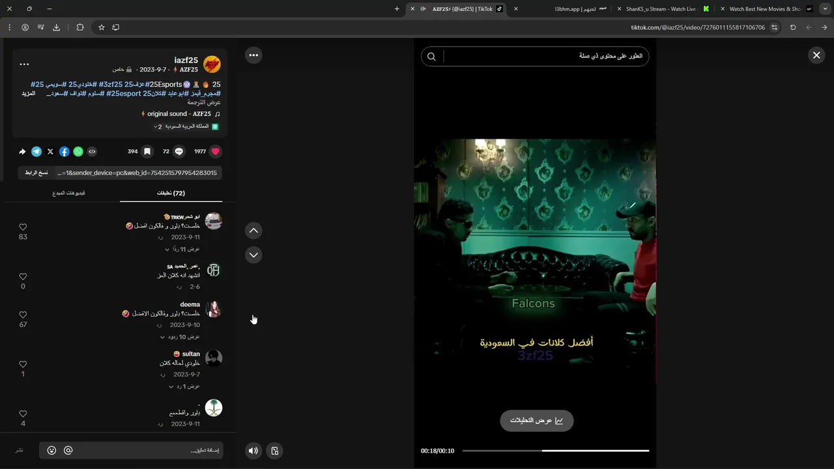The image size is (834, 469).
Task: Share video to Facebook
Action: pos(64,151)
